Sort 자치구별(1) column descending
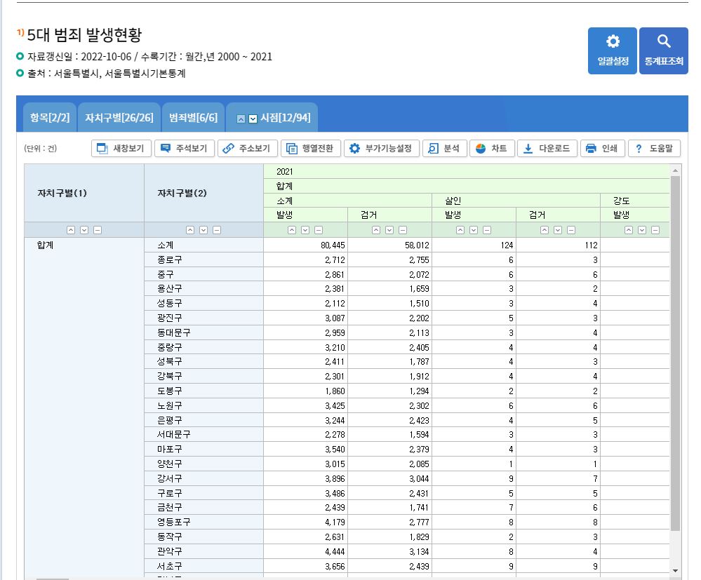This screenshot has width=701, height=580. click(x=84, y=230)
